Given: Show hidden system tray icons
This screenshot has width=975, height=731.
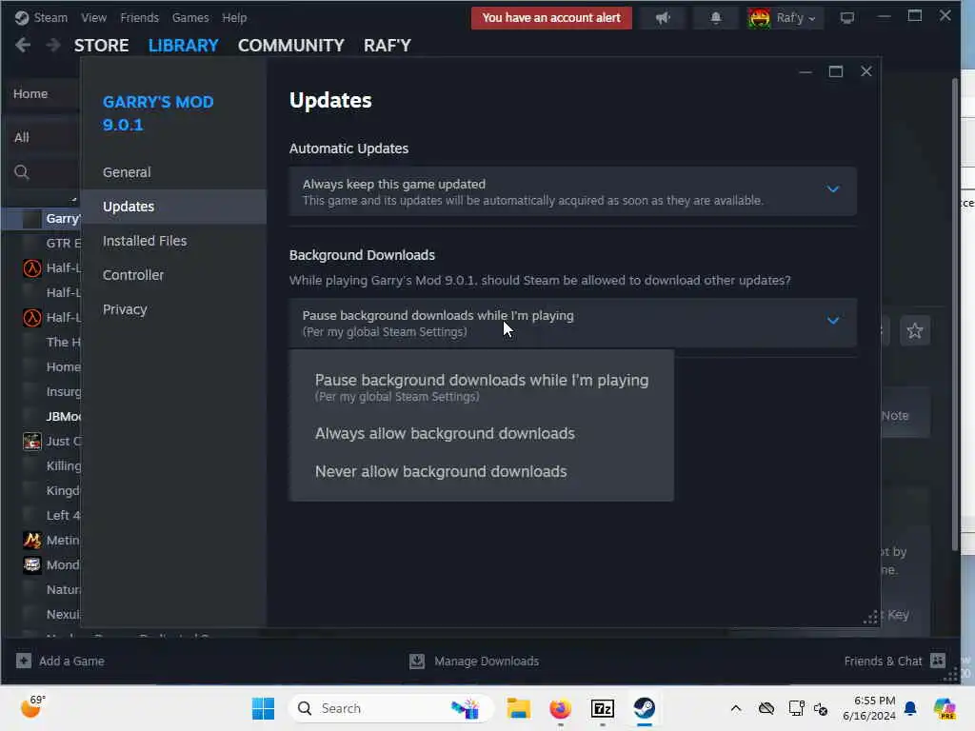Looking at the screenshot, I should (x=736, y=708).
